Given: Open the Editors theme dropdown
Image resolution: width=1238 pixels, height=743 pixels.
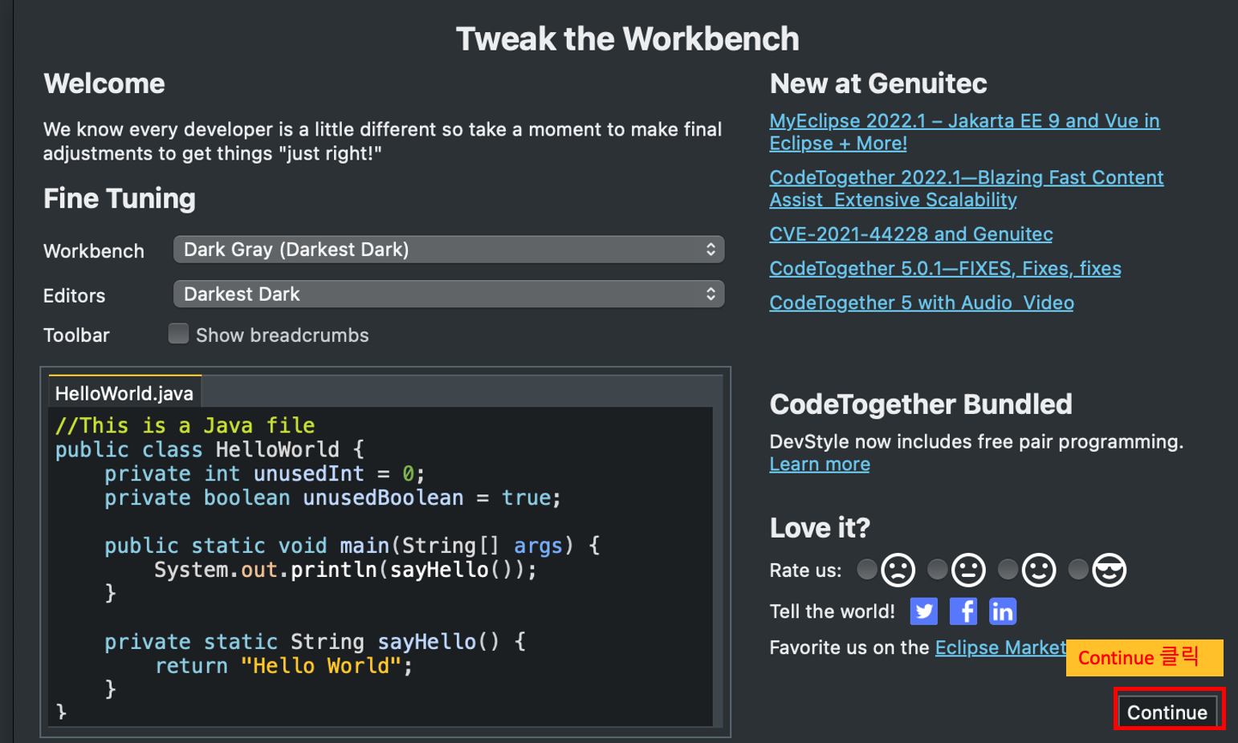Looking at the screenshot, I should (449, 294).
